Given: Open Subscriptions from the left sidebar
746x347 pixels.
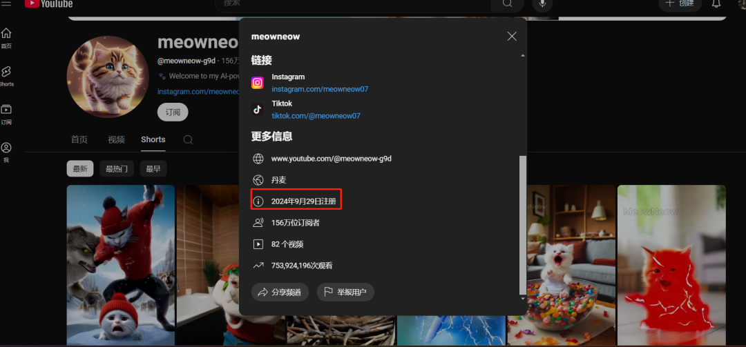Looking at the screenshot, I should click(6, 111).
